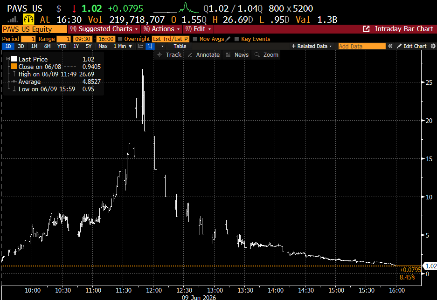Click the red down arrow tick indicator

pyautogui.click(x=74, y=9)
